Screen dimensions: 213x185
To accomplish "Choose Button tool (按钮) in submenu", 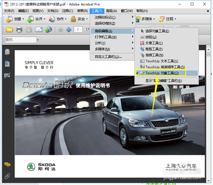I will (166, 37).
